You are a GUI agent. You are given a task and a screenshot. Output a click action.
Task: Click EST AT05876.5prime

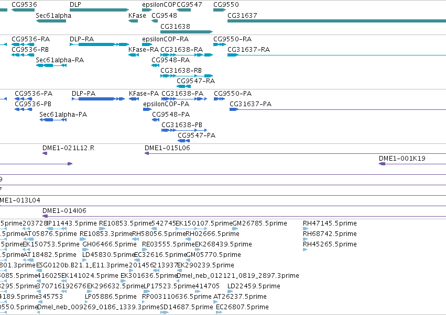(x=50, y=234)
